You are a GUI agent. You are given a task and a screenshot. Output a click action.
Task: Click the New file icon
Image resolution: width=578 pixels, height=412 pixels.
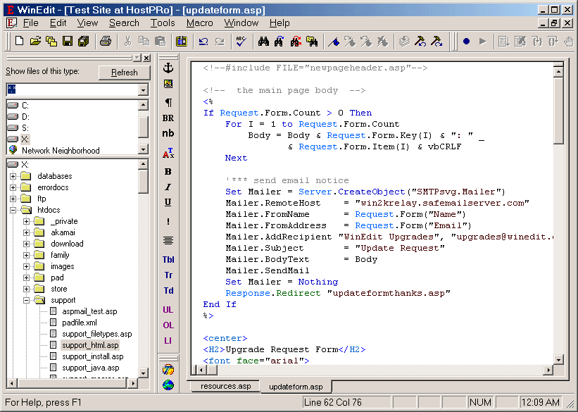click(19, 42)
